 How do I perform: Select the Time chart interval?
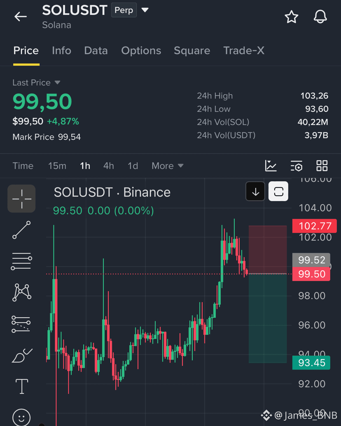click(23, 166)
